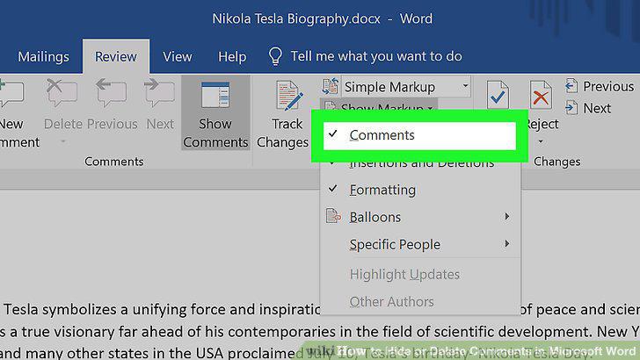Toggle the Show Comments button
Viewport: 640px width, 360px height.
215,113
